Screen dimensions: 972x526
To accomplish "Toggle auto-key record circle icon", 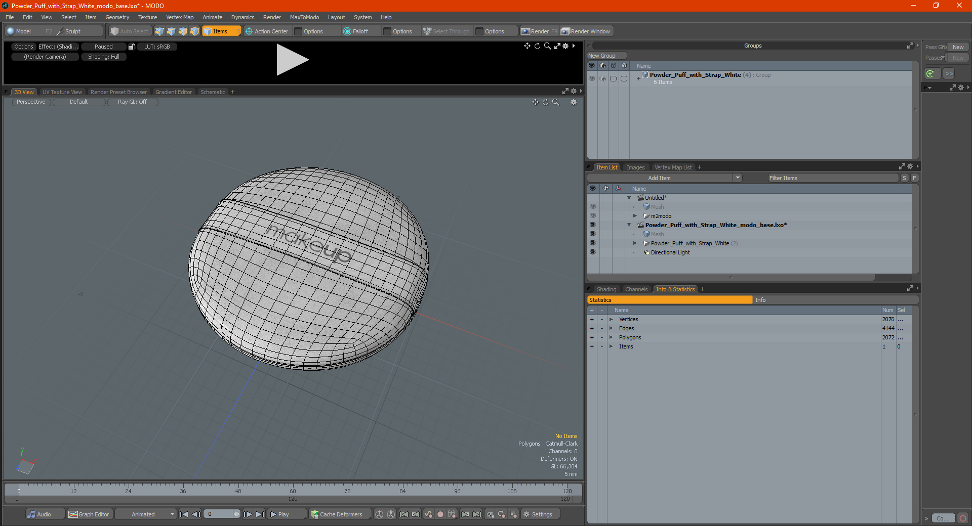I will tap(440, 514).
